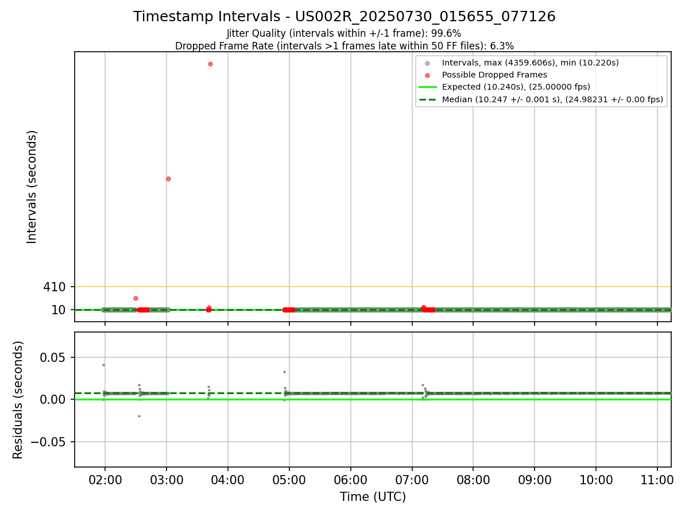The height and width of the screenshot is (517, 689).
Task: Click the 09:00 x-axis tick label
Action: (535, 480)
